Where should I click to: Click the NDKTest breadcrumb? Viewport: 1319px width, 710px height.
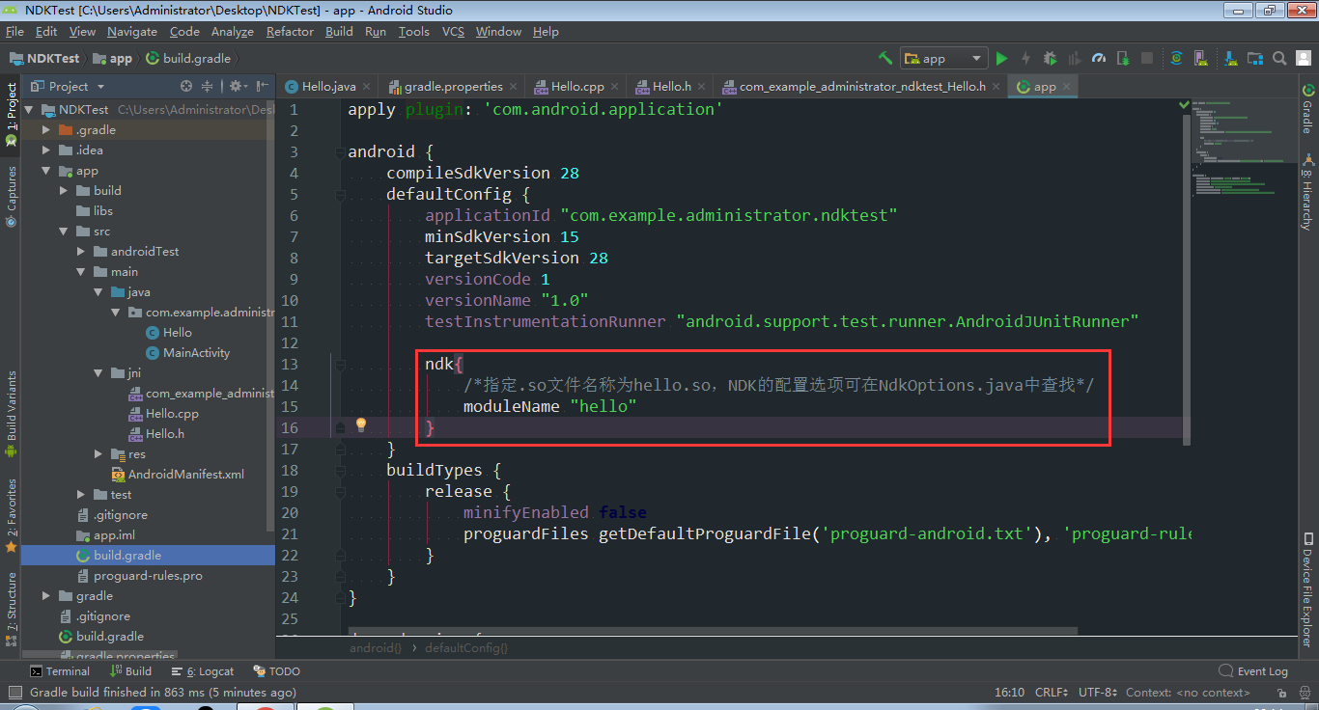click(45, 58)
